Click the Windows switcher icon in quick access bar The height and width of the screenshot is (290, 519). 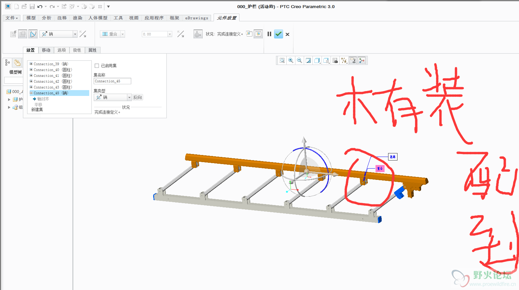[72, 6]
